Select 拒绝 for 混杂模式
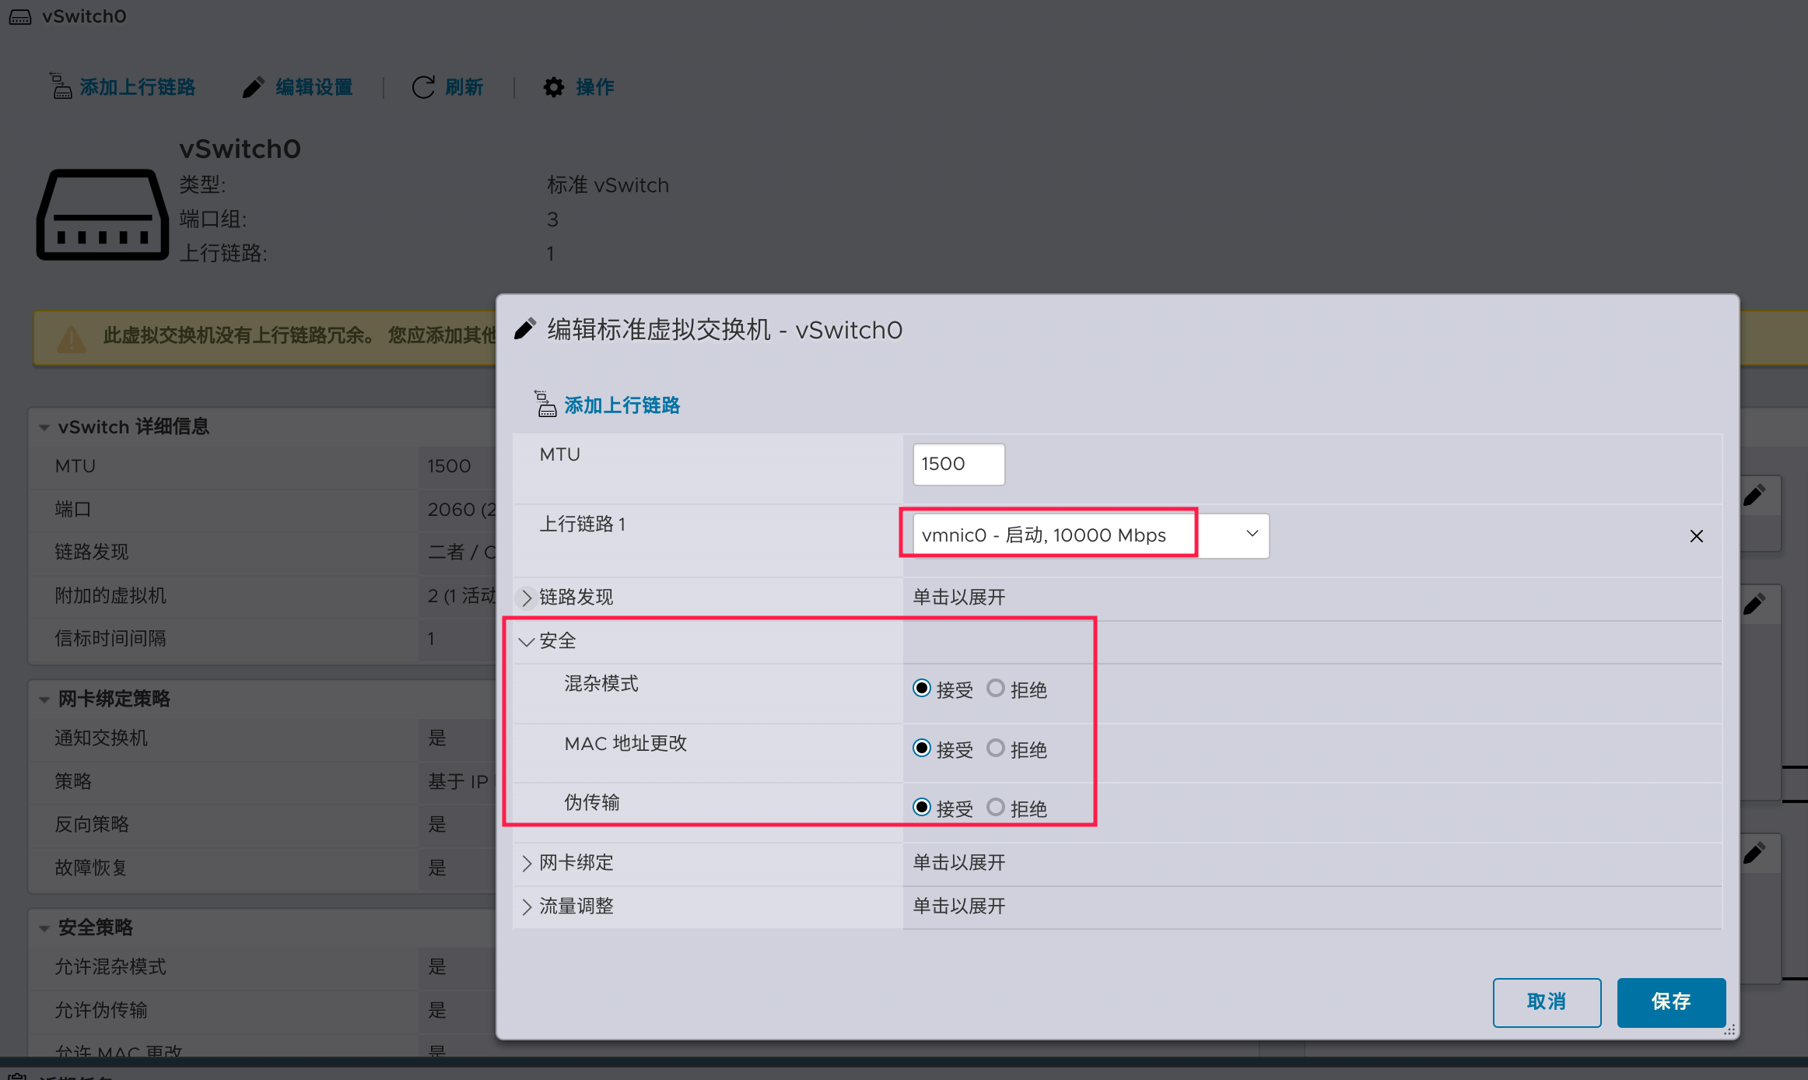 (x=996, y=689)
